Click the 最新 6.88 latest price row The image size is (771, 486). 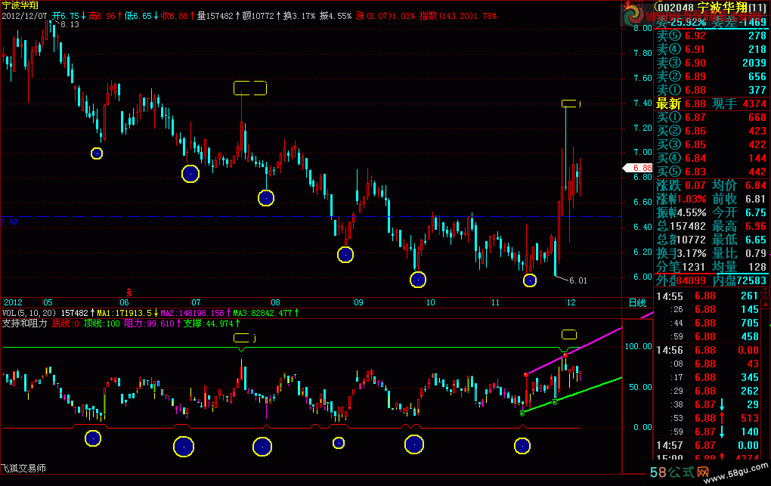coord(681,104)
